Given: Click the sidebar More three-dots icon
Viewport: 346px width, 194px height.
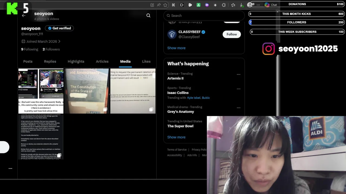Looking at the screenshot, I should [x=10, y=168].
